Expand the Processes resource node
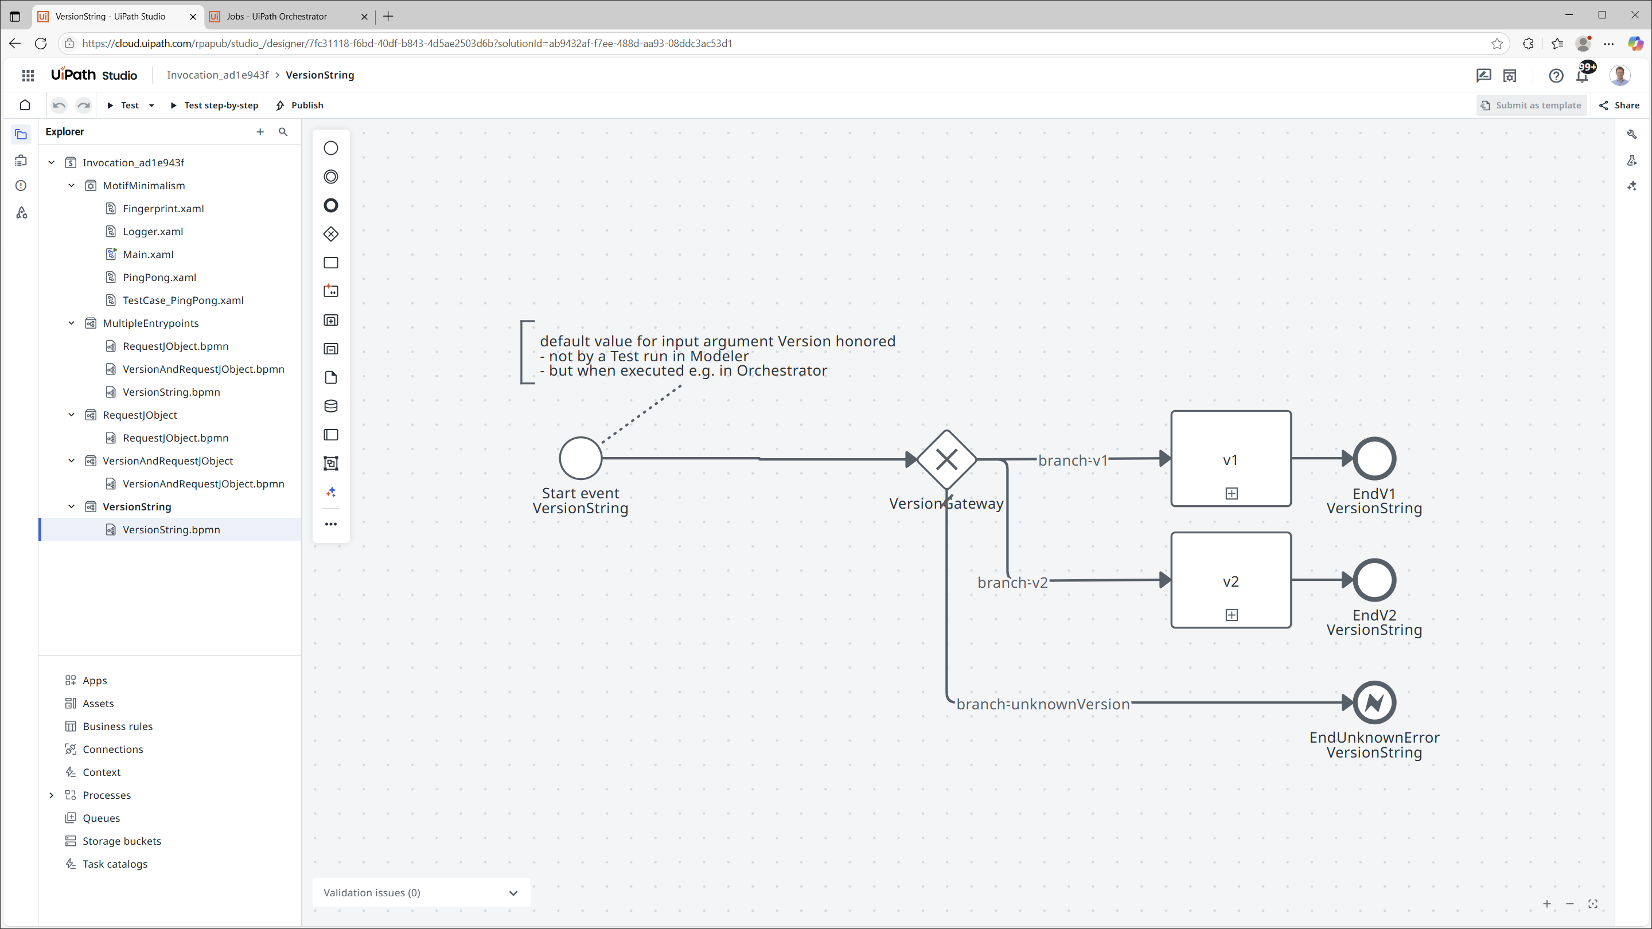Screen dimensions: 1652x929 tap(51, 795)
